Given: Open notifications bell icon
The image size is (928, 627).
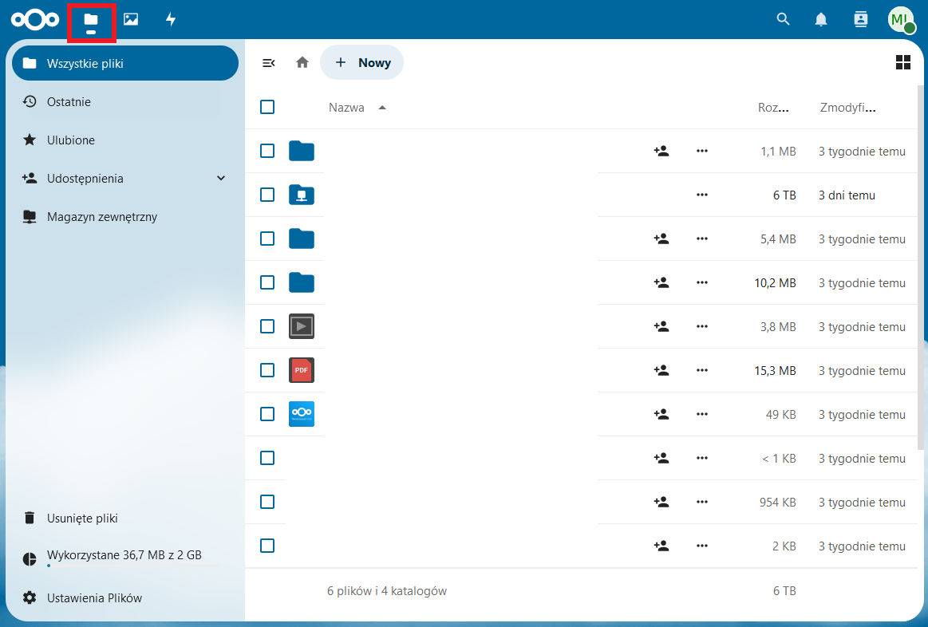Looking at the screenshot, I should coord(821,19).
